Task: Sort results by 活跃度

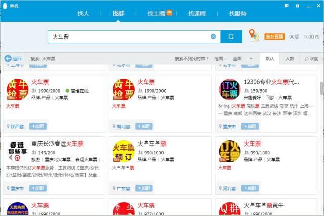Action: click(x=312, y=59)
